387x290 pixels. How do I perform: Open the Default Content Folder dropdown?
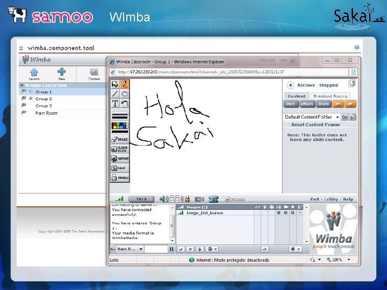[312, 117]
